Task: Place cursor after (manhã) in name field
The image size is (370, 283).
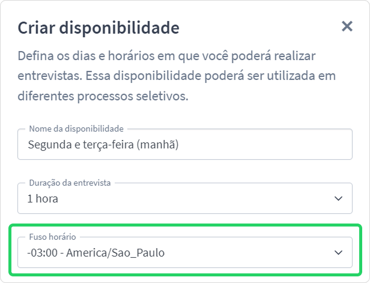Action: tap(179, 144)
